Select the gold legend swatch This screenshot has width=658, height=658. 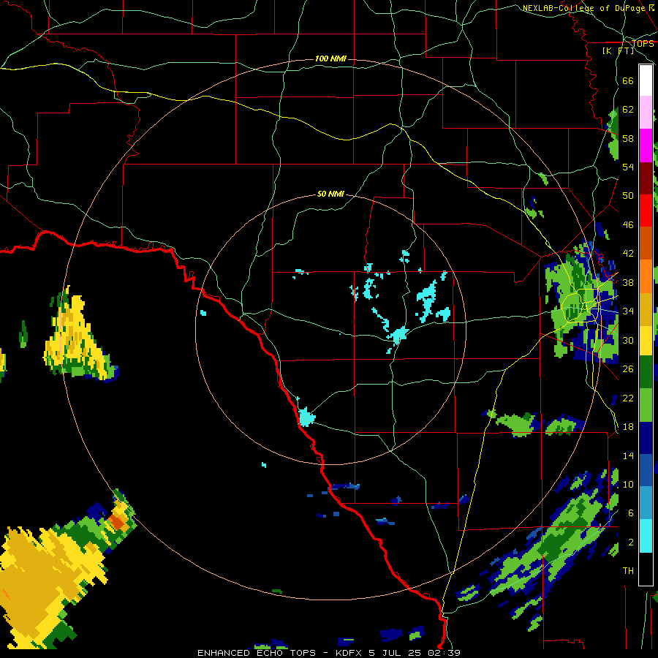(646, 309)
